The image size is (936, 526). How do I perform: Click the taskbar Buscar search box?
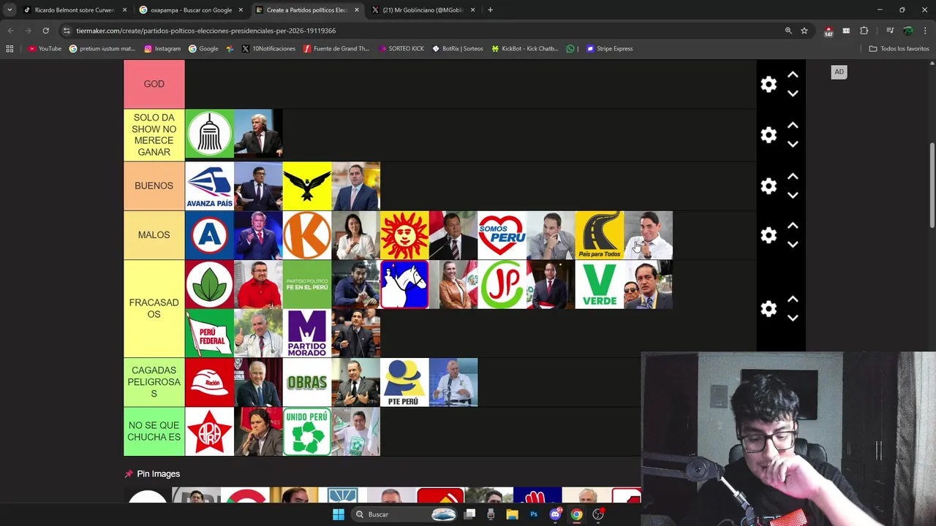406,514
